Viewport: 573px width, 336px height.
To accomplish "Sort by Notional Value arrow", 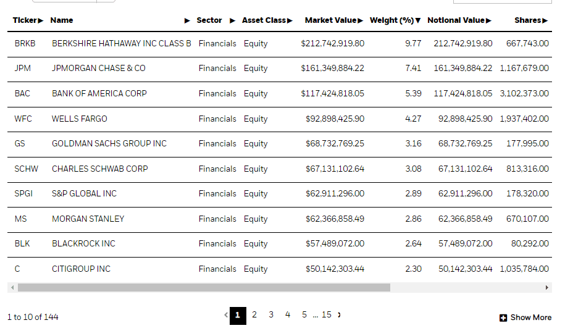I will click(x=488, y=20).
